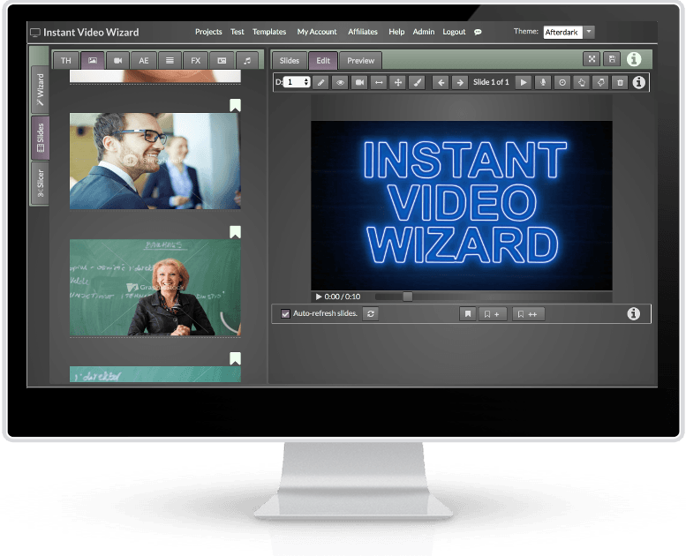Toggle the eye visibility icon
The width and height of the screenshot is (686, 556).
tap(341, 82)
